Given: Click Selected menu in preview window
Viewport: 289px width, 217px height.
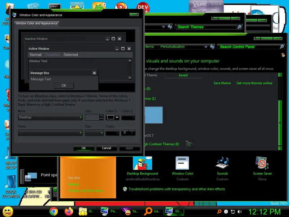Looking at the screenshot, I should (71, 55).
